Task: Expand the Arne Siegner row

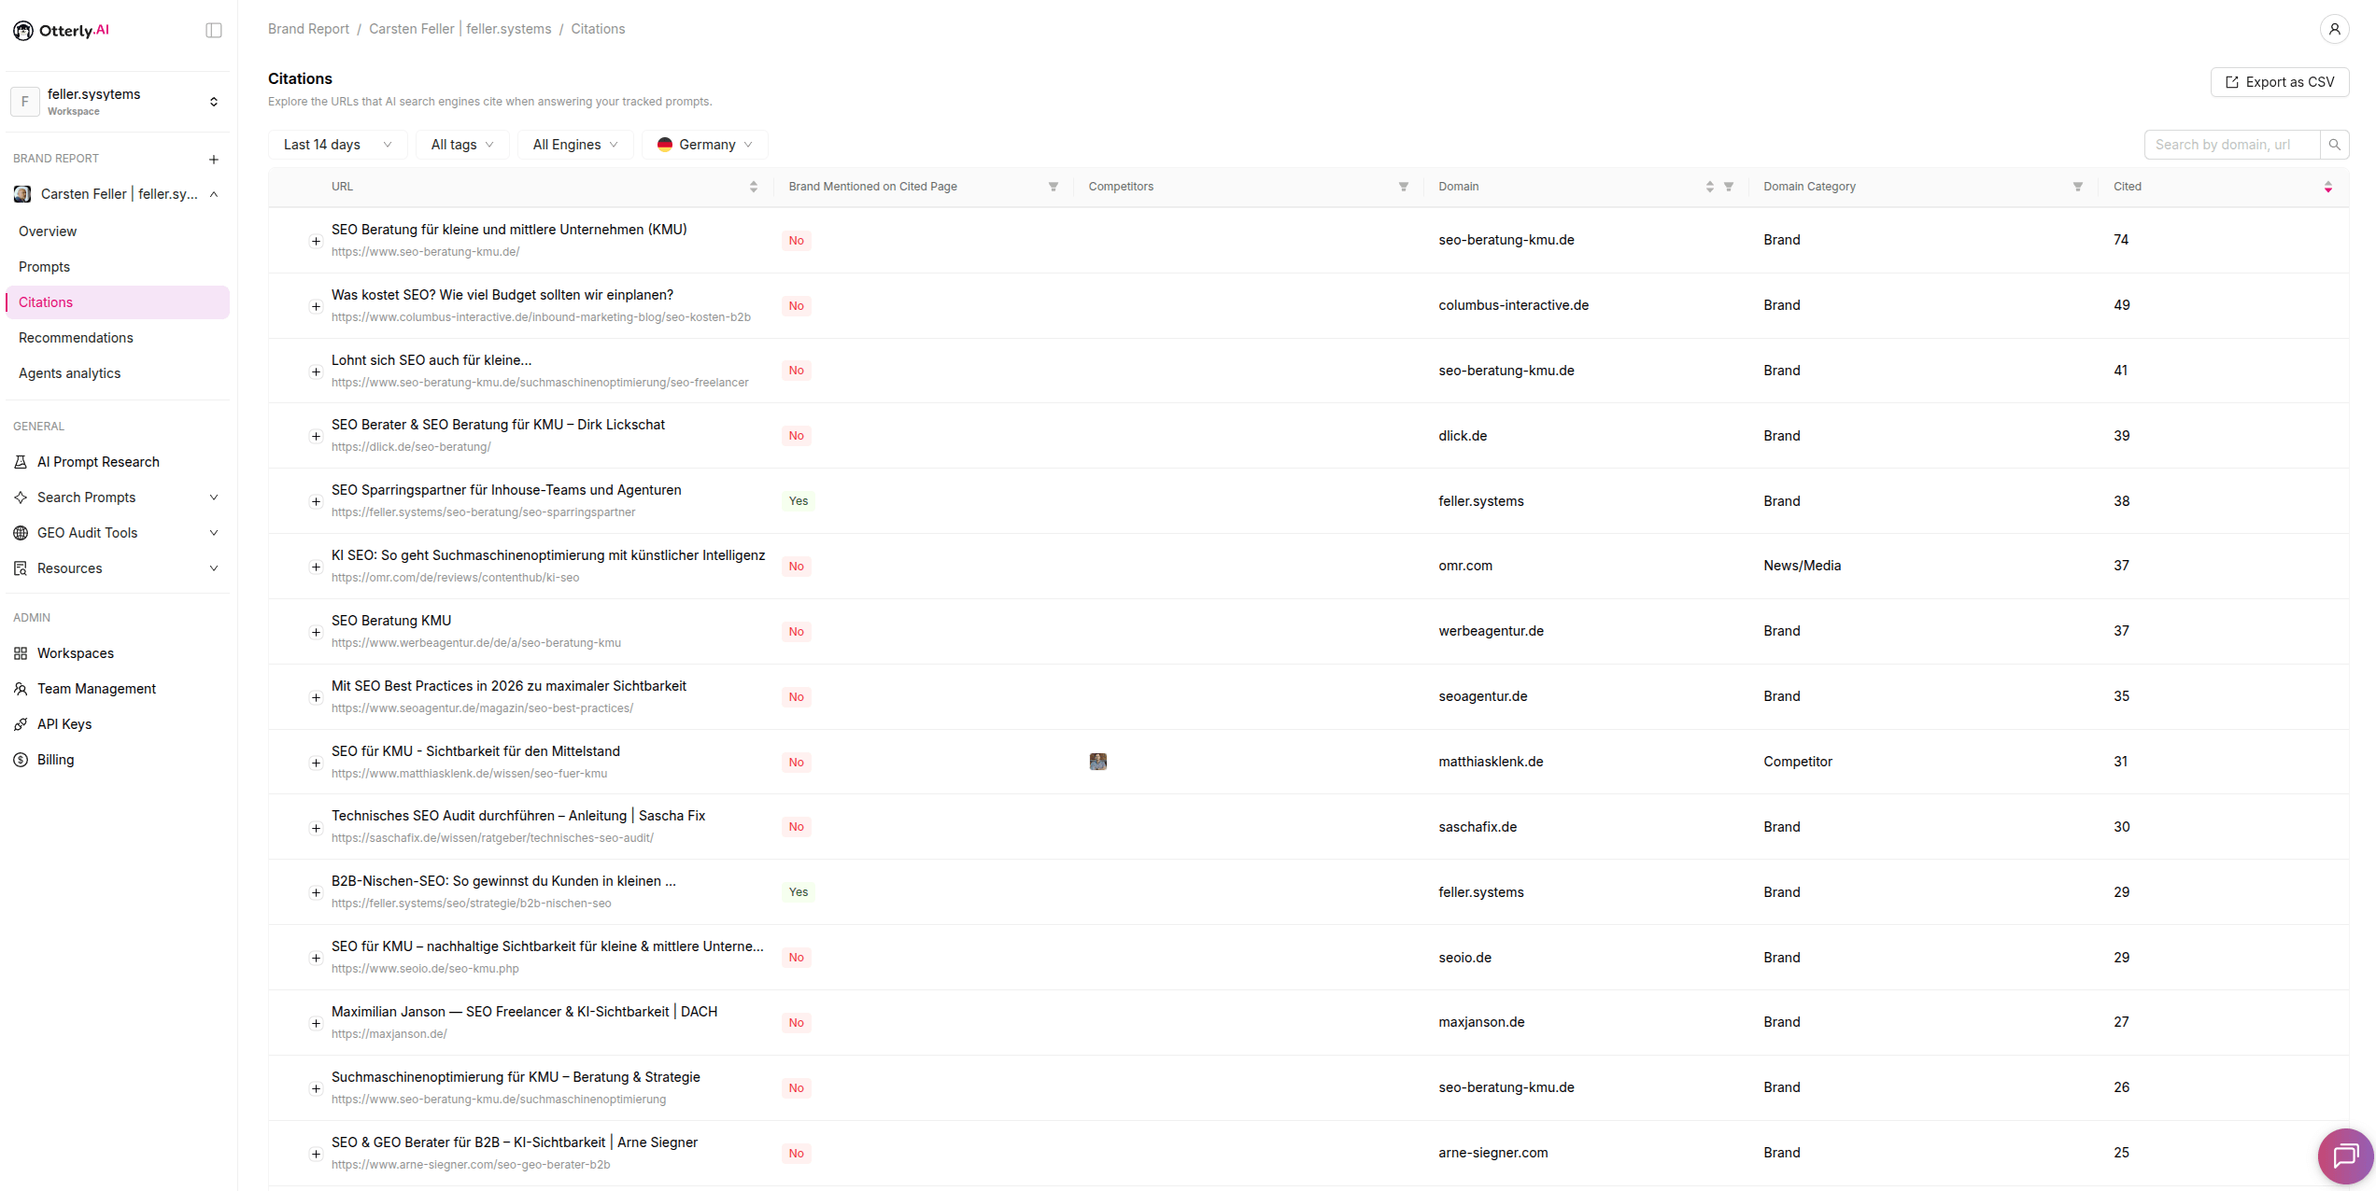Action: [x=316, y=1154]
